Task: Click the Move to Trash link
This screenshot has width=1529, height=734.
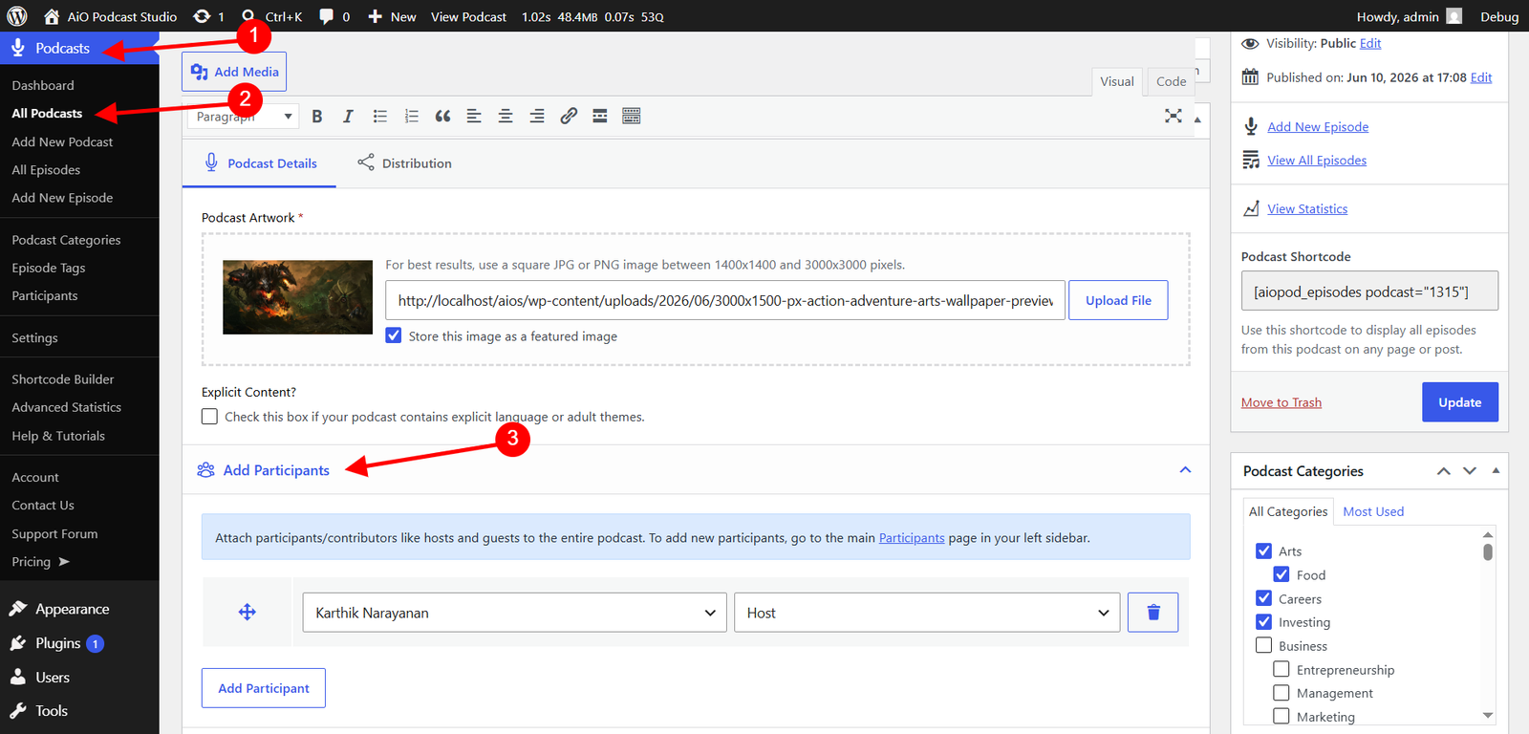Action: click(1281, 402)
